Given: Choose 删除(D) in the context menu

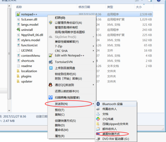Looking at the screenshot, I should (x=60, y=125).
